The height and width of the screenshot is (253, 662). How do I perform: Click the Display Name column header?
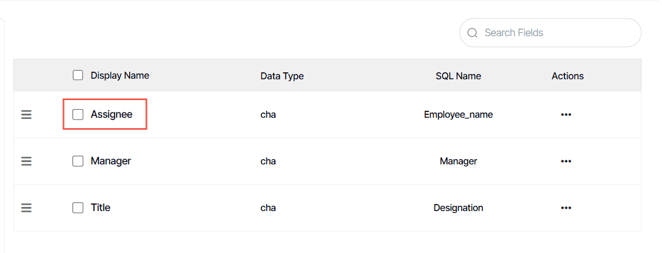(x=120, y=75)
